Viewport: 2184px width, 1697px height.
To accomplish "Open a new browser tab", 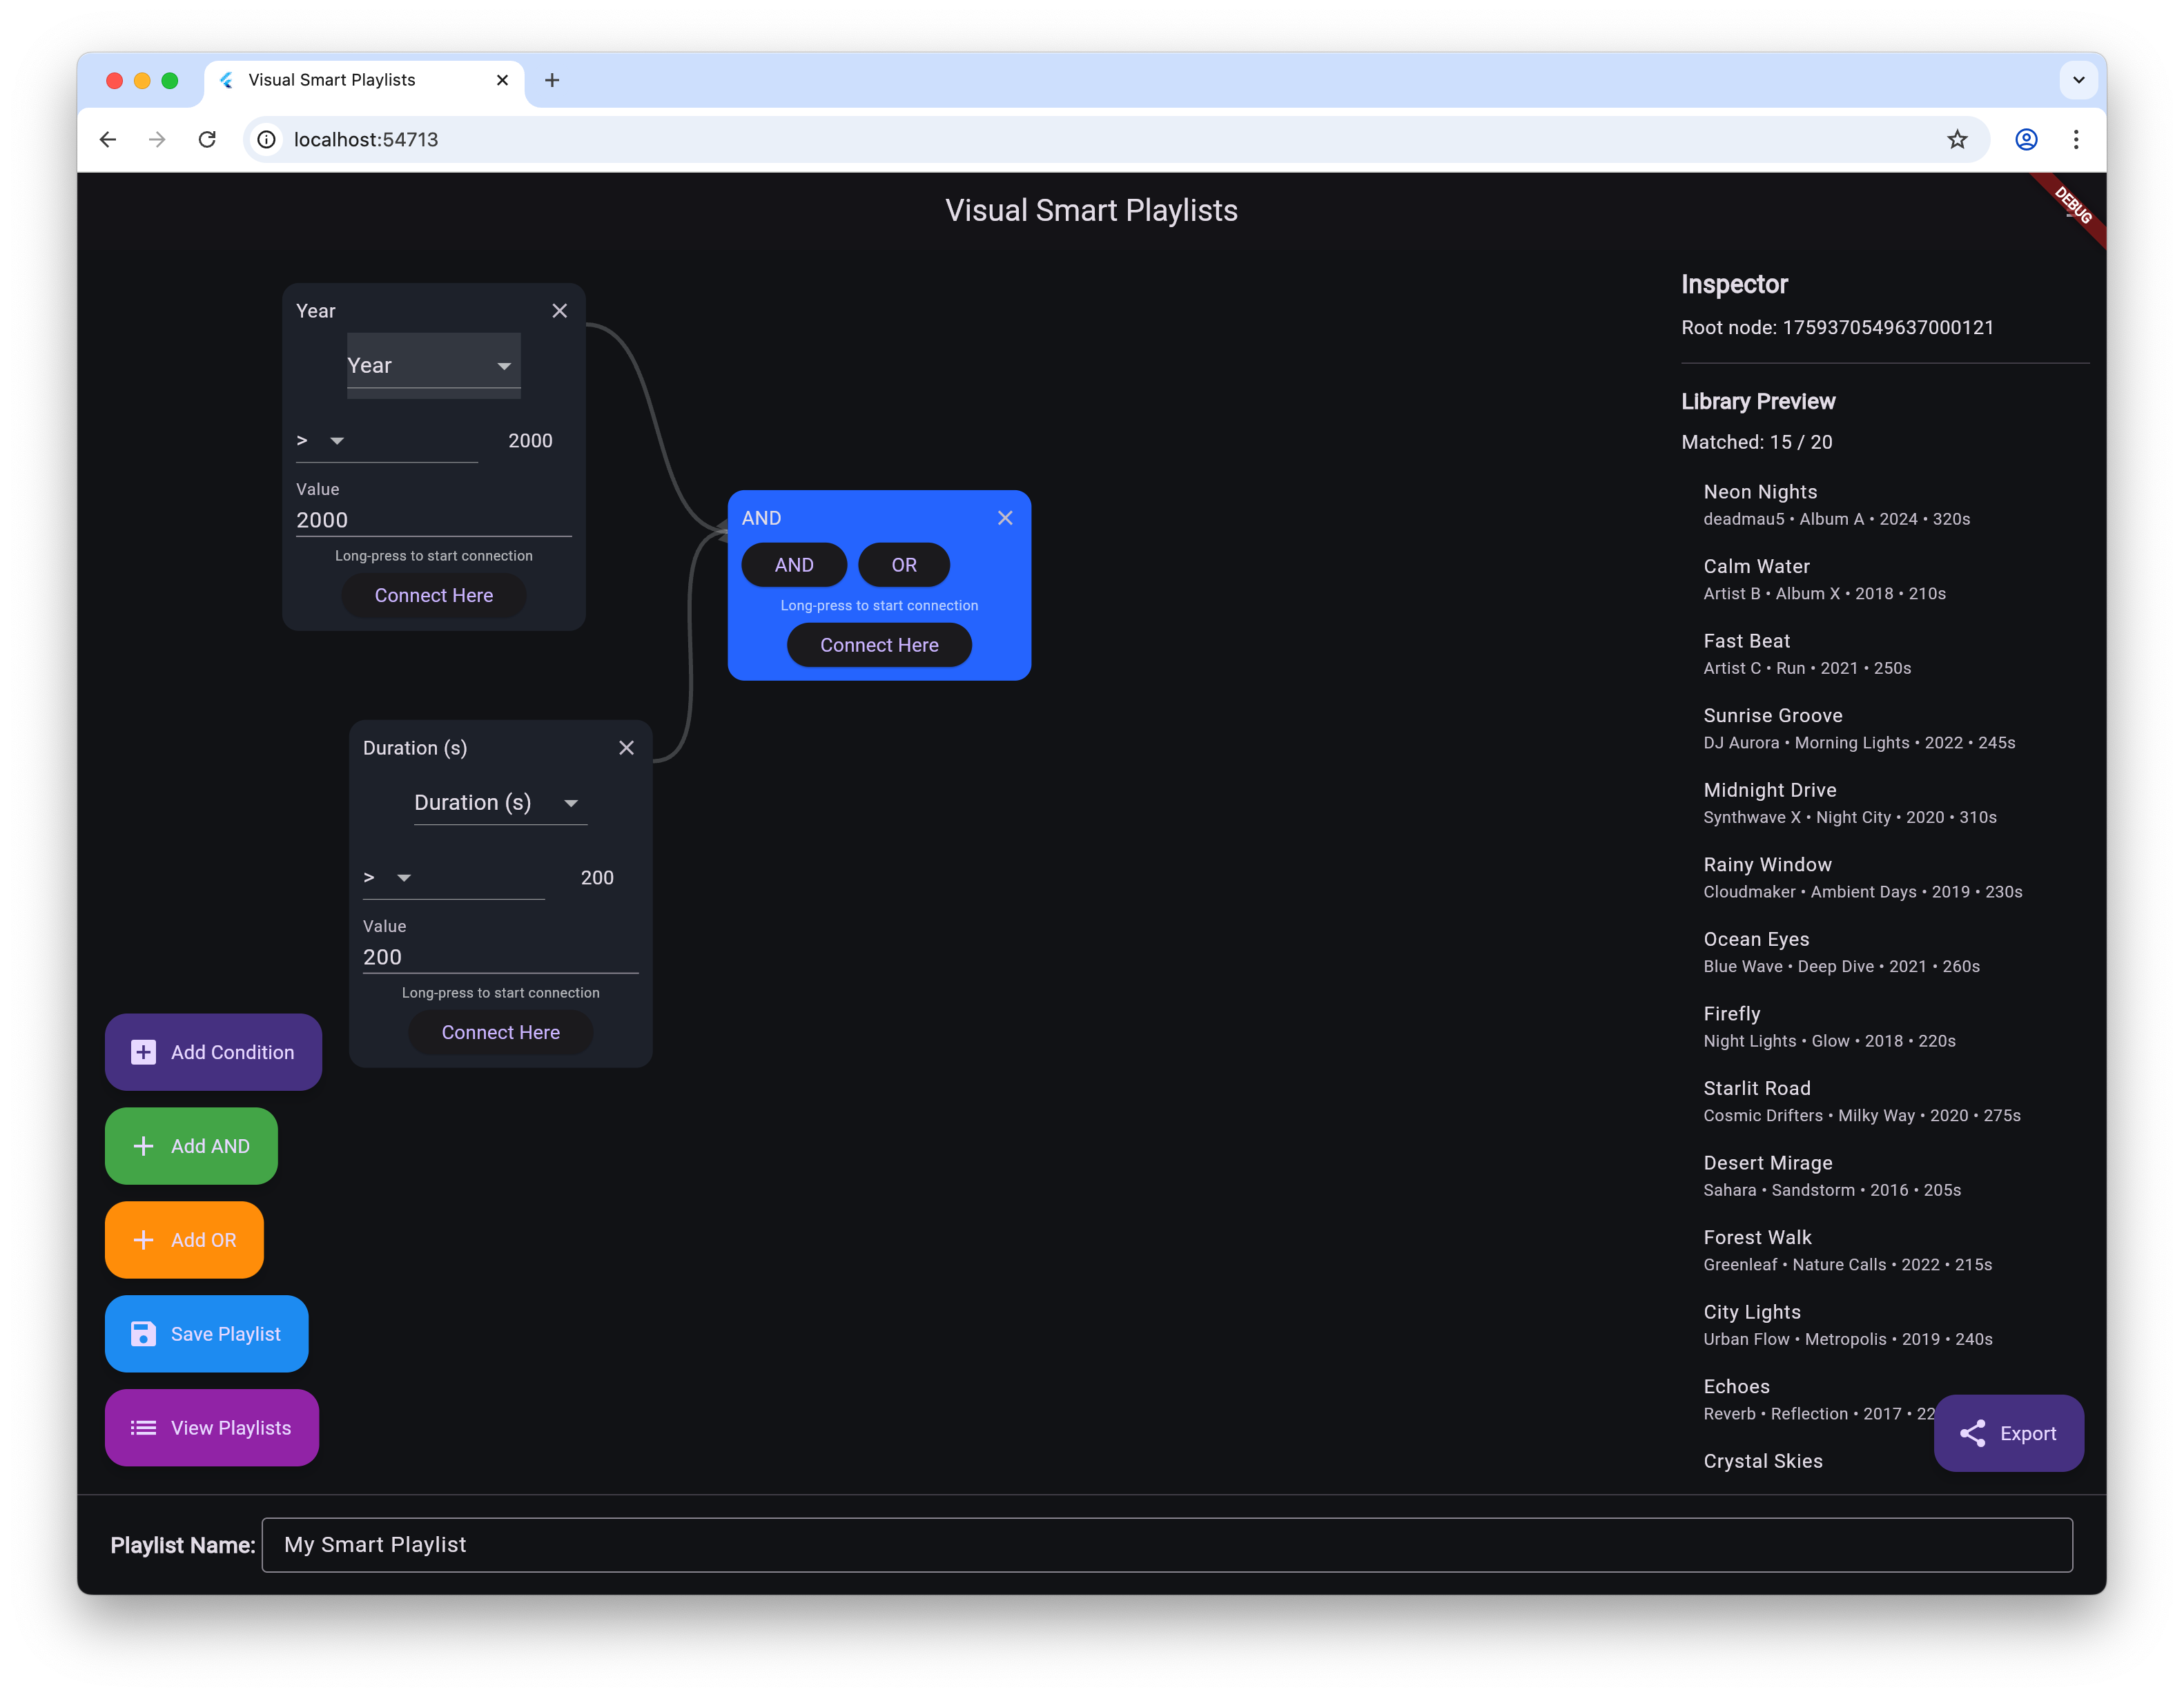I will pos(552,80).
